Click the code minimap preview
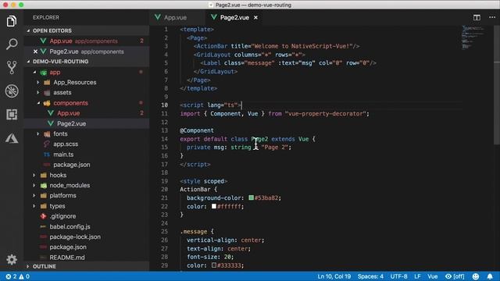The height and width of the screenshot is (281, 500). pos(473,37)
